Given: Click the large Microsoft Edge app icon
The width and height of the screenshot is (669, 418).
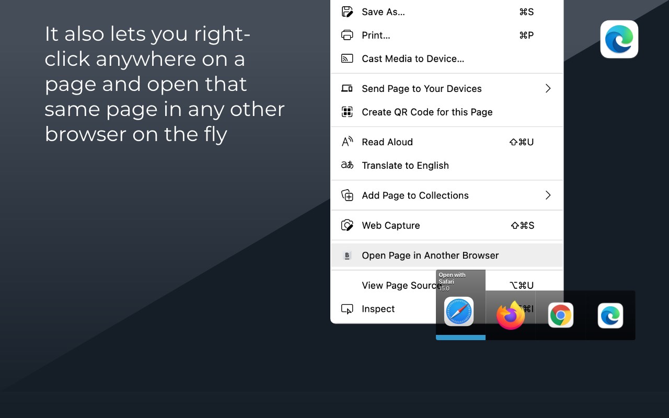Looking at the screenshot, I should (619, 39).
